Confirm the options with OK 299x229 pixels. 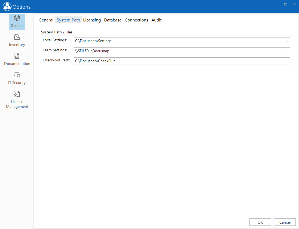pyautogui.click(x=260, y=222)
